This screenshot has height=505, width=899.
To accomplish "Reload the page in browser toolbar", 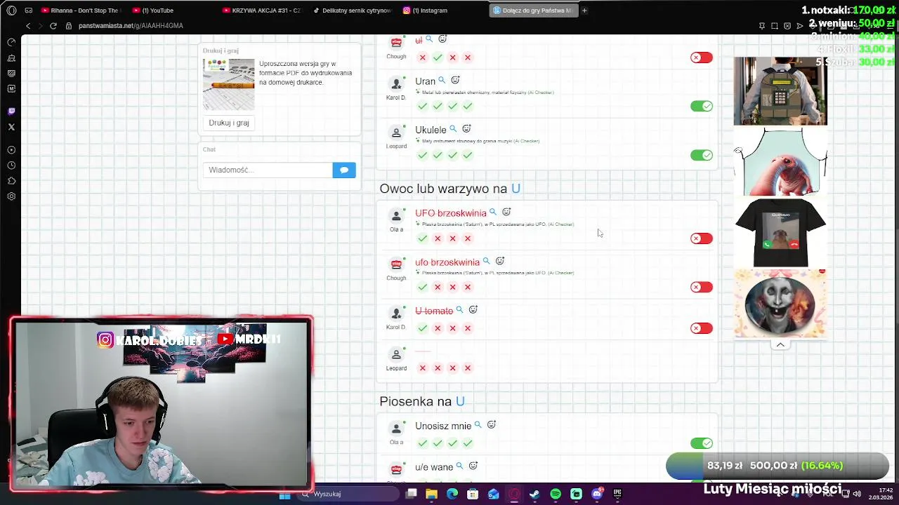I will [53, 26].
